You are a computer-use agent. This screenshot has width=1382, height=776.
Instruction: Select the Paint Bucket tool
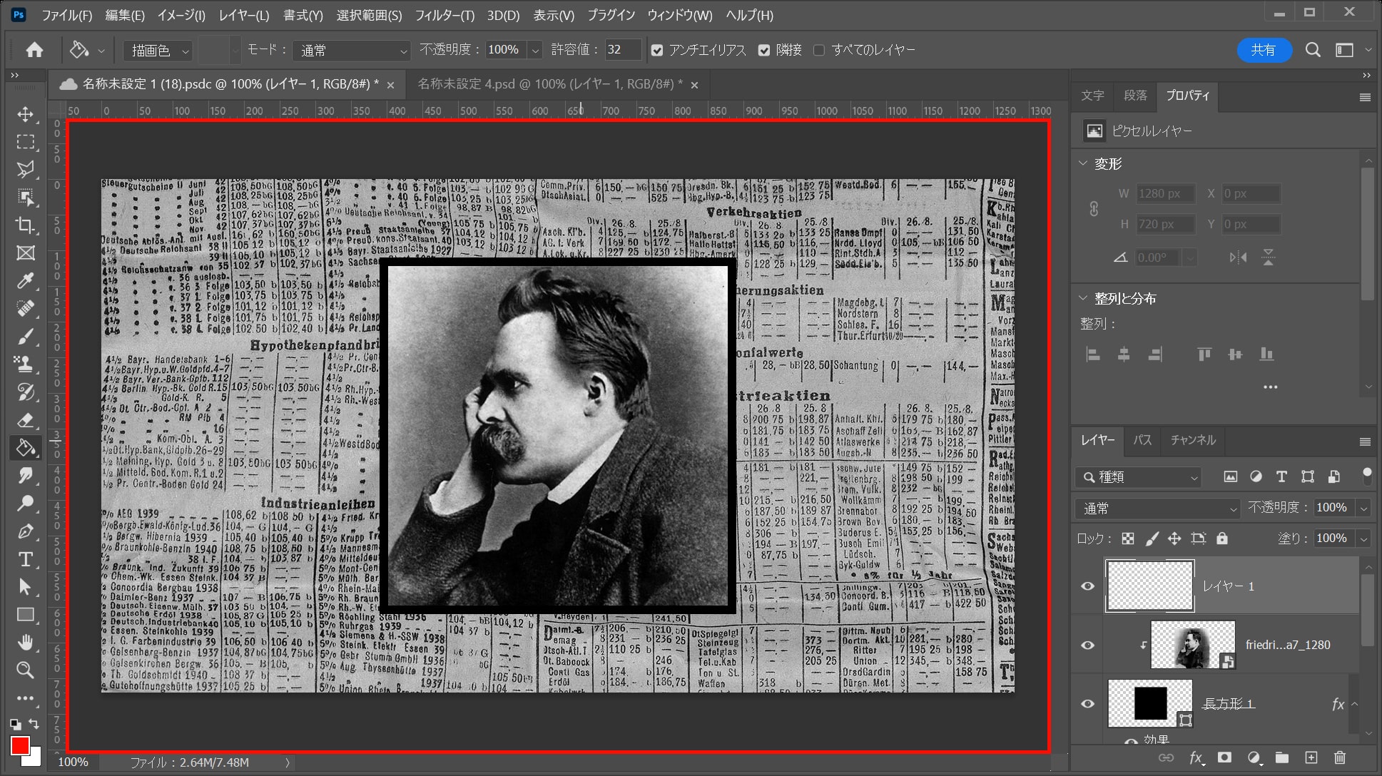tap(26, 448)
